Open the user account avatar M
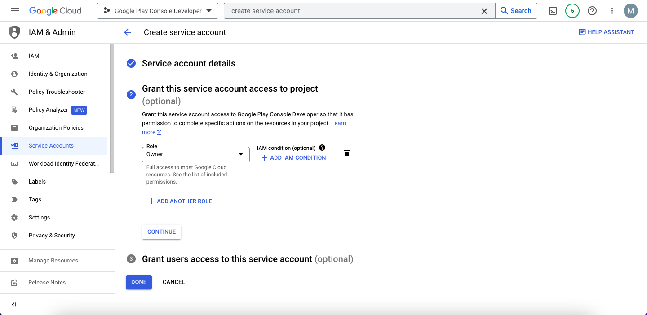This screenshot has width=647, height=315. coord(631,11)
